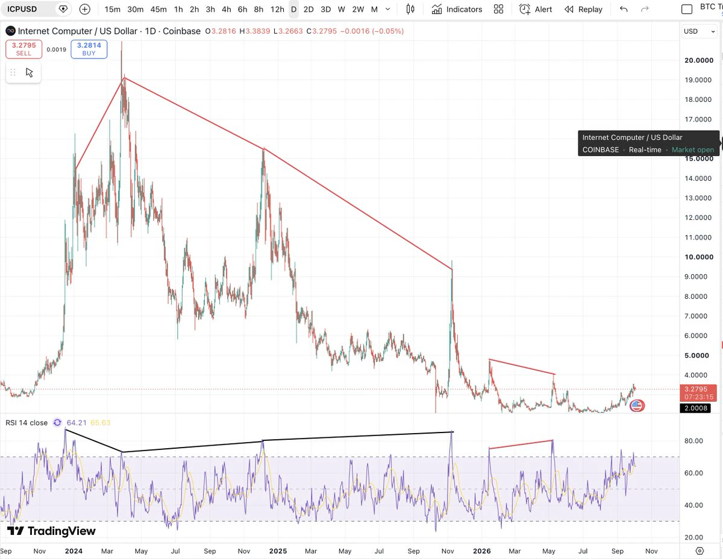Click the US flag session marker
The height and width of the screenshot is (559, 723).
(x=637, y=405)
